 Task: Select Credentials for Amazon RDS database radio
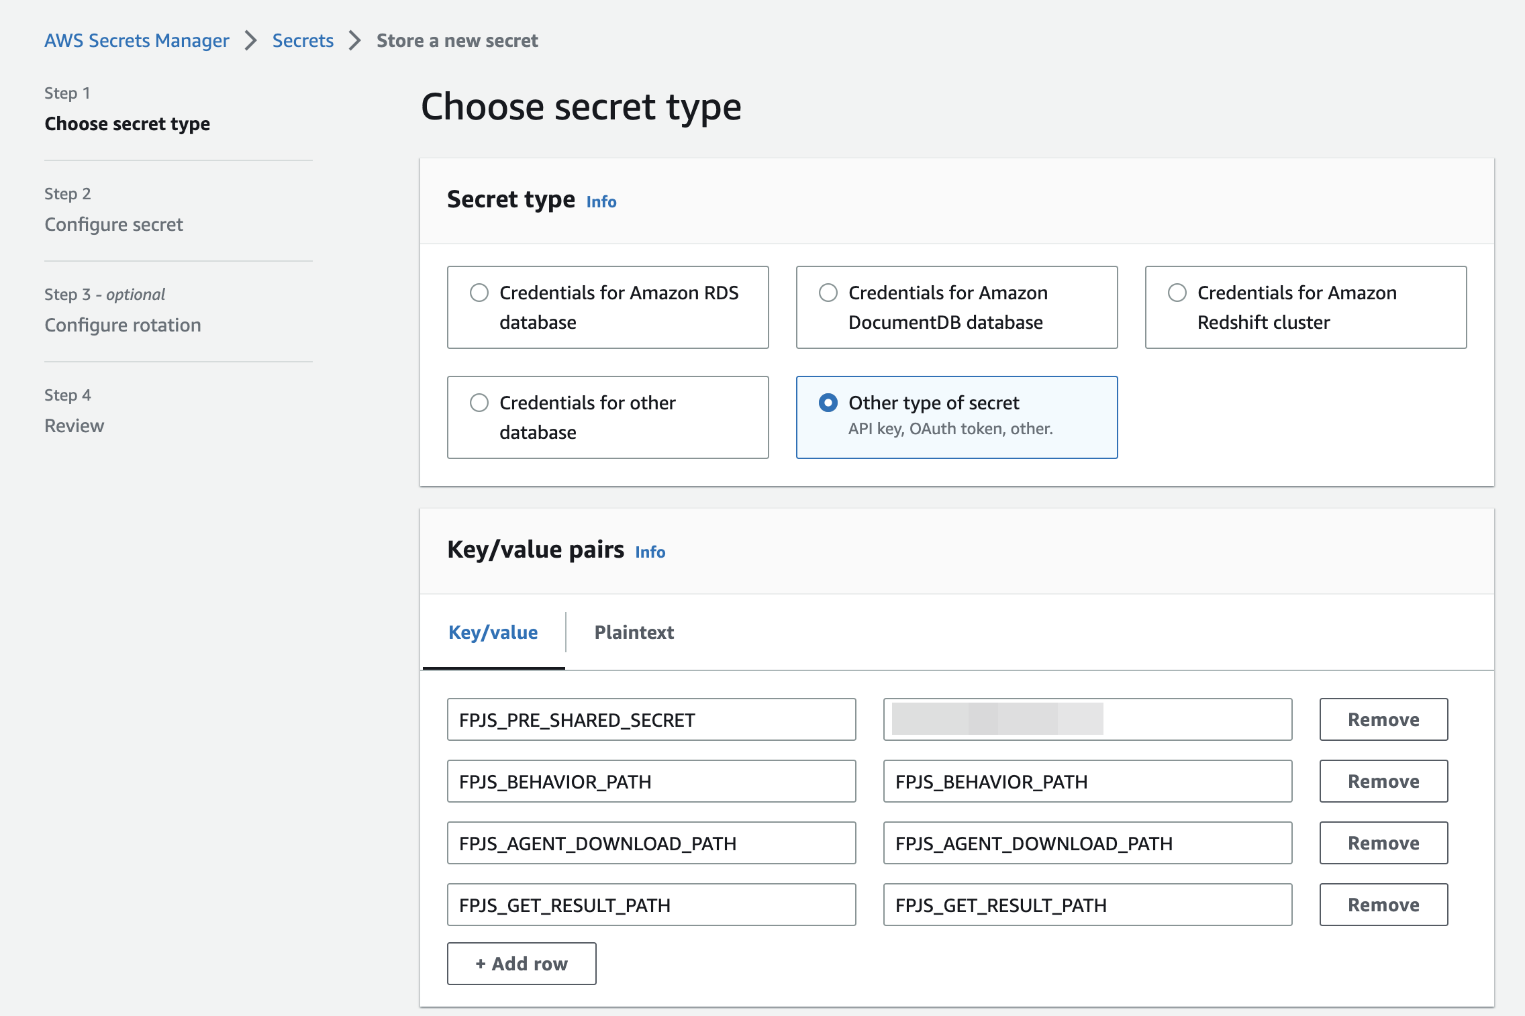479,293
